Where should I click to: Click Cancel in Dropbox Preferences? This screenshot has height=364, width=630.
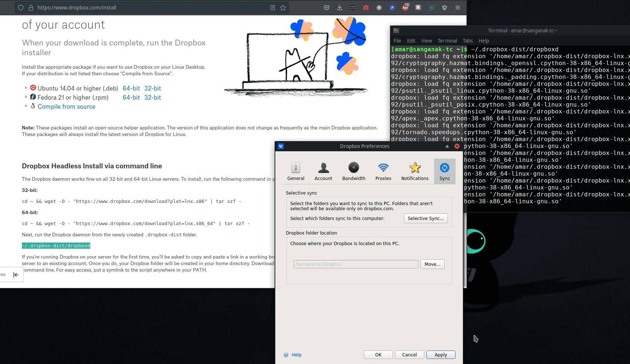pos(409,355)
